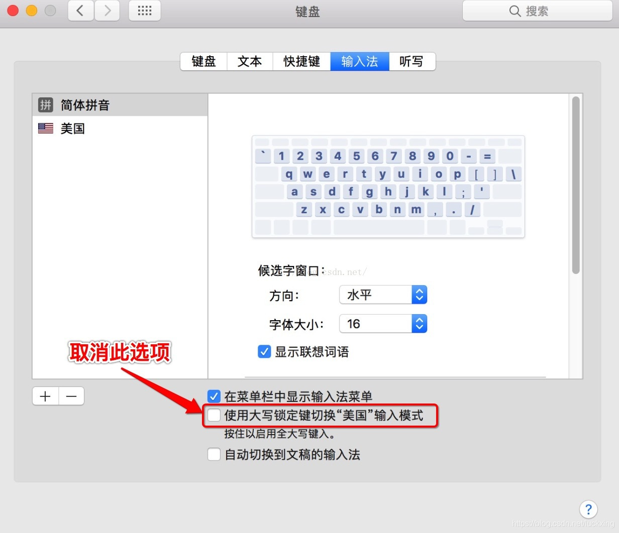
Task: Show all preferences grid button
Action: [145, 11]
